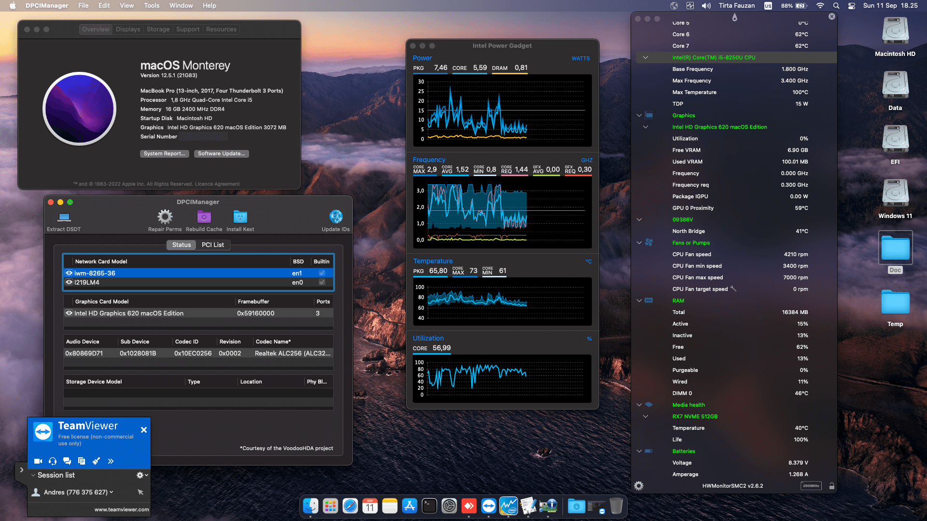This screenshot has width=927, height=521.
Task: Adjust the CPU Fan target speed slider
Action: click(733, 289)
